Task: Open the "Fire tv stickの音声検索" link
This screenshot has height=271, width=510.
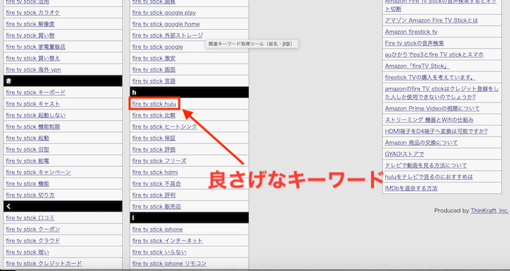Action: pos(414,43)
